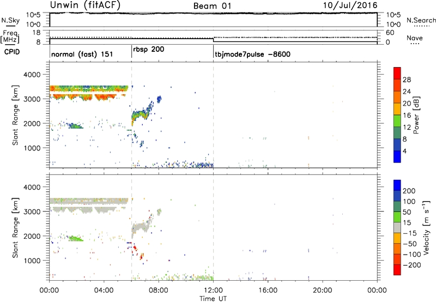Screen dimensions: 436x302
Task: Click the 'N.Sky' label
Action: tap(10, 20)
